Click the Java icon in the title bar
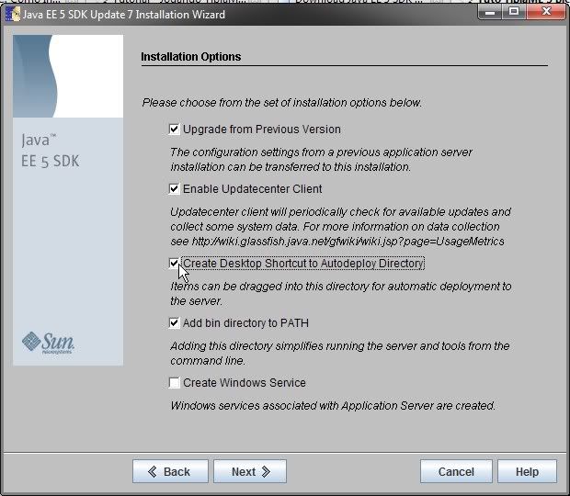This screenshot has width=570, height=496. (12, 15)
